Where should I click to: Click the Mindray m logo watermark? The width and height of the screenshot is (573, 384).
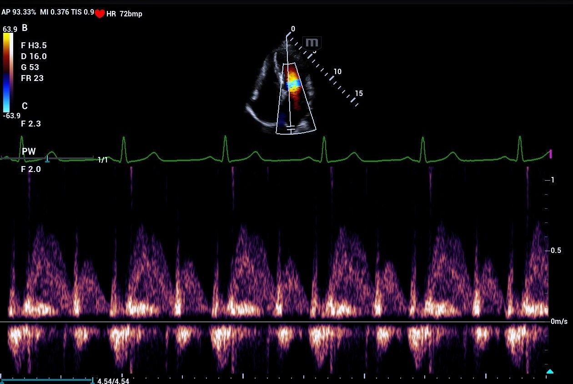pyautogui.click(x=313, y=43)
